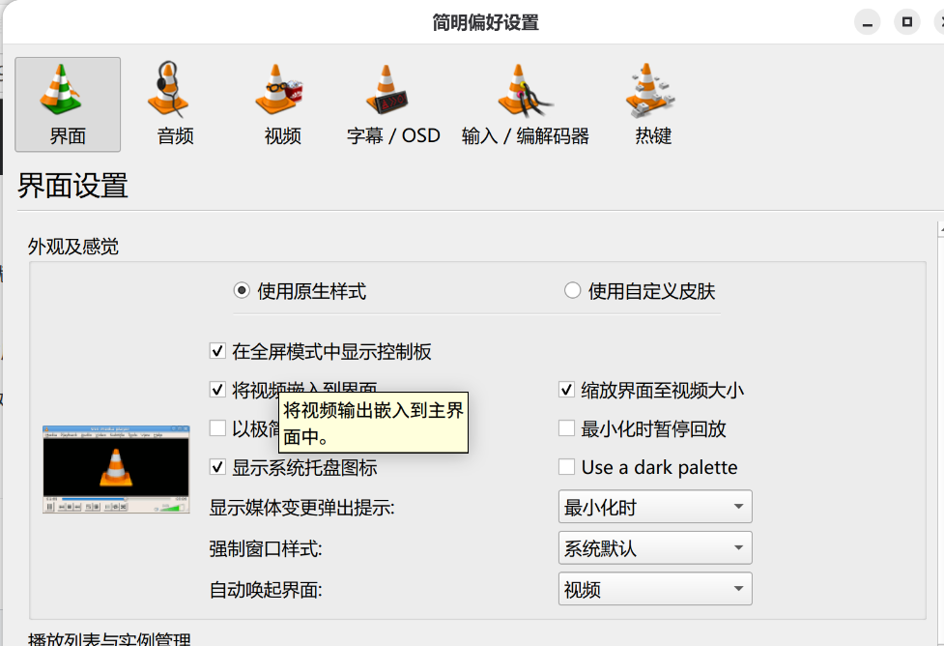Expand the 强制窗口样式 dropdown
This screenshot has height=646, width=944.
pos(655,547)
